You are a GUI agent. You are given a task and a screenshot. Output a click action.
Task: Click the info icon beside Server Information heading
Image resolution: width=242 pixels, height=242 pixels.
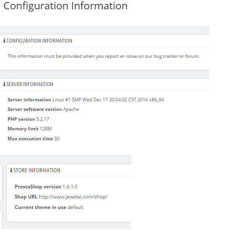tap(4, 84)
